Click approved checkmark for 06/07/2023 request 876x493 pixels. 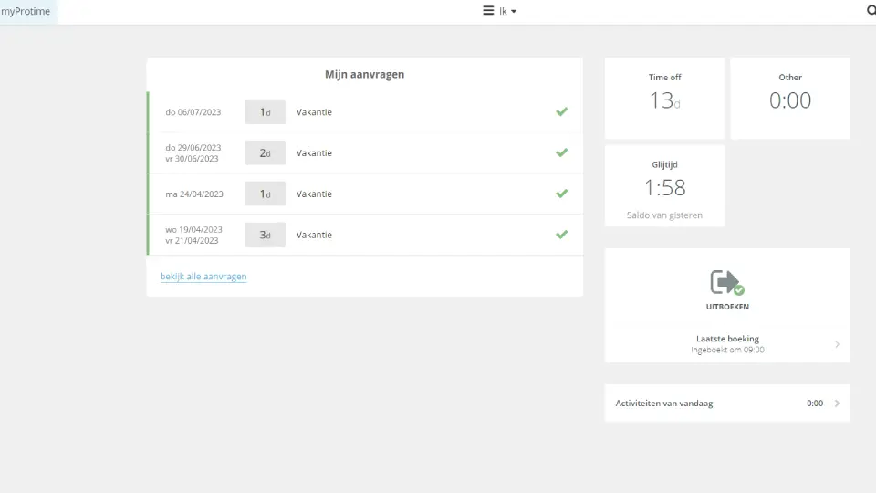561,111
